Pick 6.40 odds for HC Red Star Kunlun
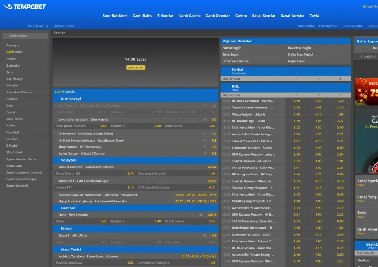The image size is (378, 267). tap(297, 101)
